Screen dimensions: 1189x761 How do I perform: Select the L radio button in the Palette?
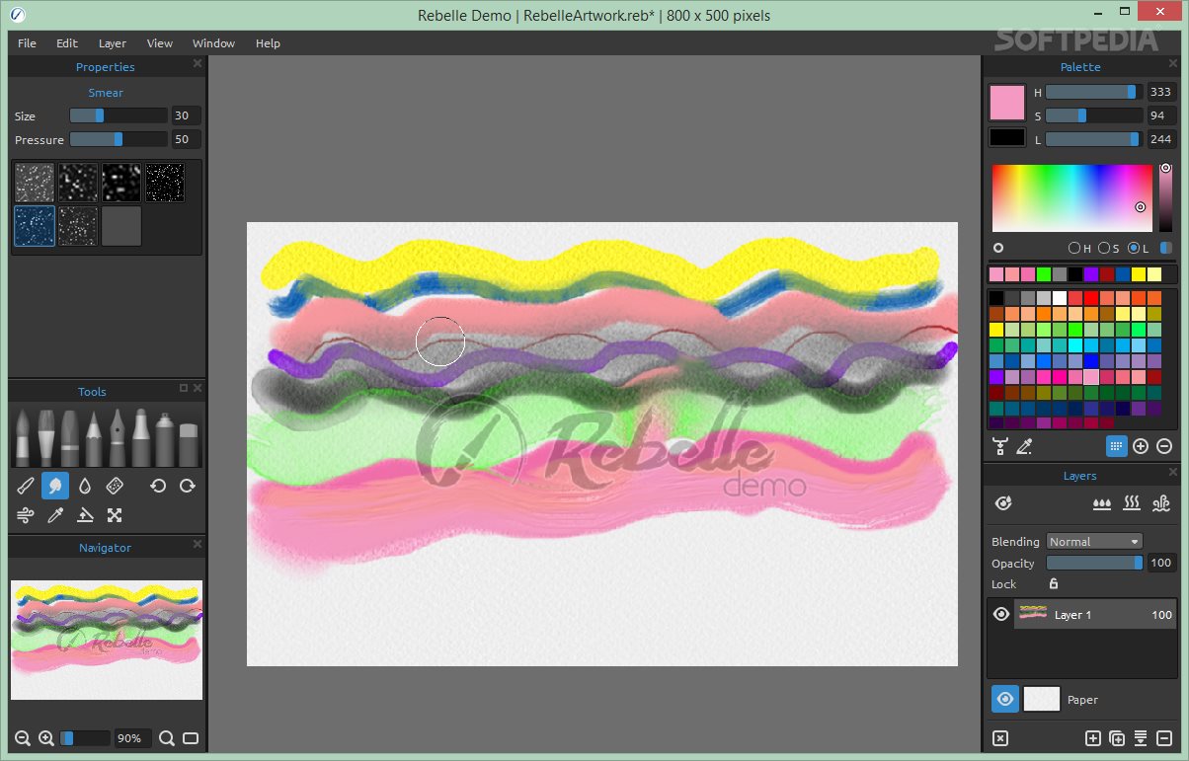1134,247
